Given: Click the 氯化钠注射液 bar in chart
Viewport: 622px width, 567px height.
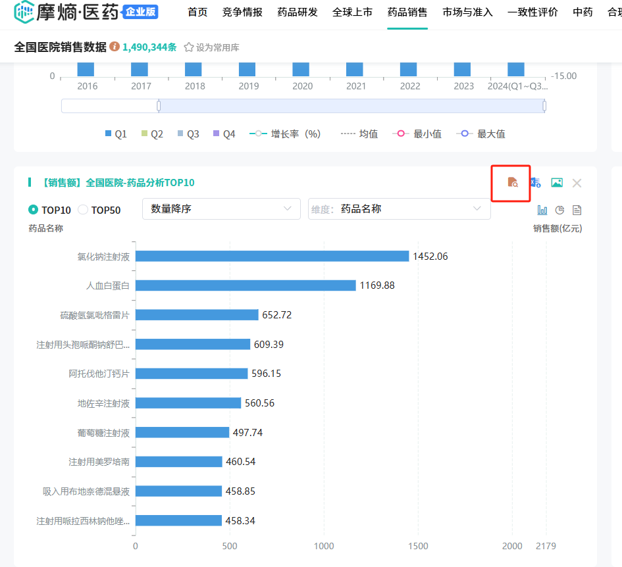Looking at the screenshot, I should (x=272, y=256).
